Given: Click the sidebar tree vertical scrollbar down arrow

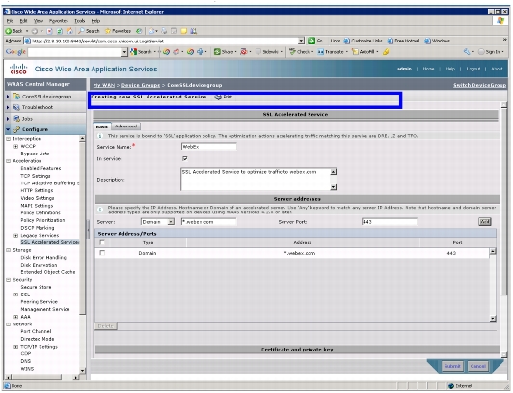Looking at the screenshot, I should click(83, 371).
